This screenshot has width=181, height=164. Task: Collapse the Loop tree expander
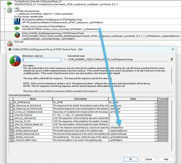tap(5, 9)
